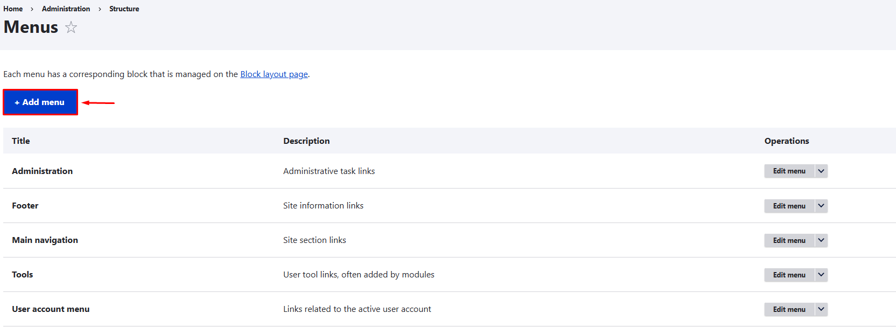Edit menu for Tools row

tap(789, 275)
